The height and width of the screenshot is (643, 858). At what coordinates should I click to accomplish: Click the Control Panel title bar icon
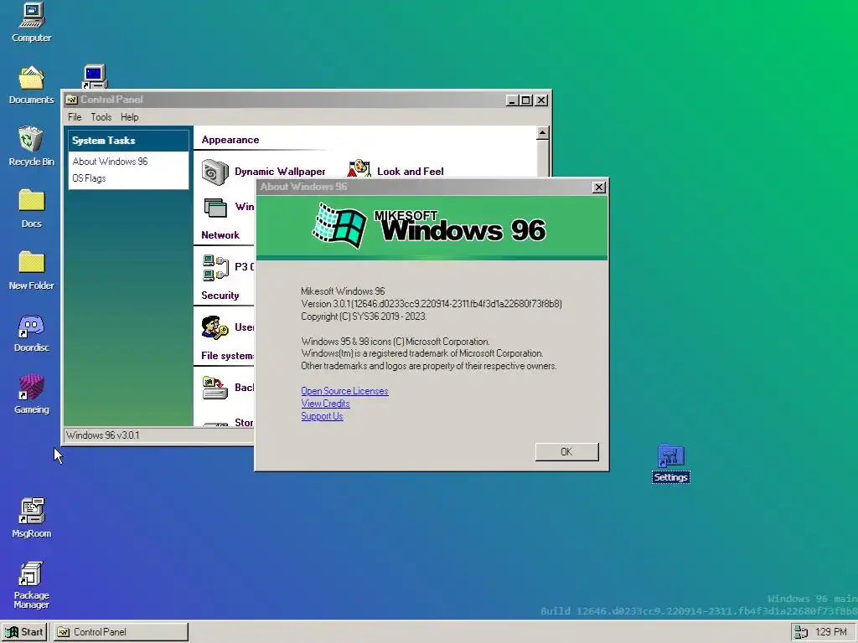[72, 100]
